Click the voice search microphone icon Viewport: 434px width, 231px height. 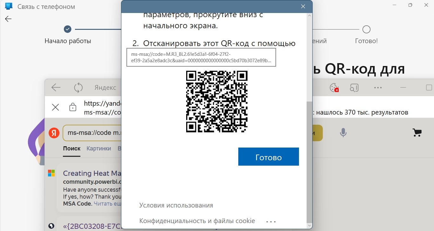pos(343,133)
